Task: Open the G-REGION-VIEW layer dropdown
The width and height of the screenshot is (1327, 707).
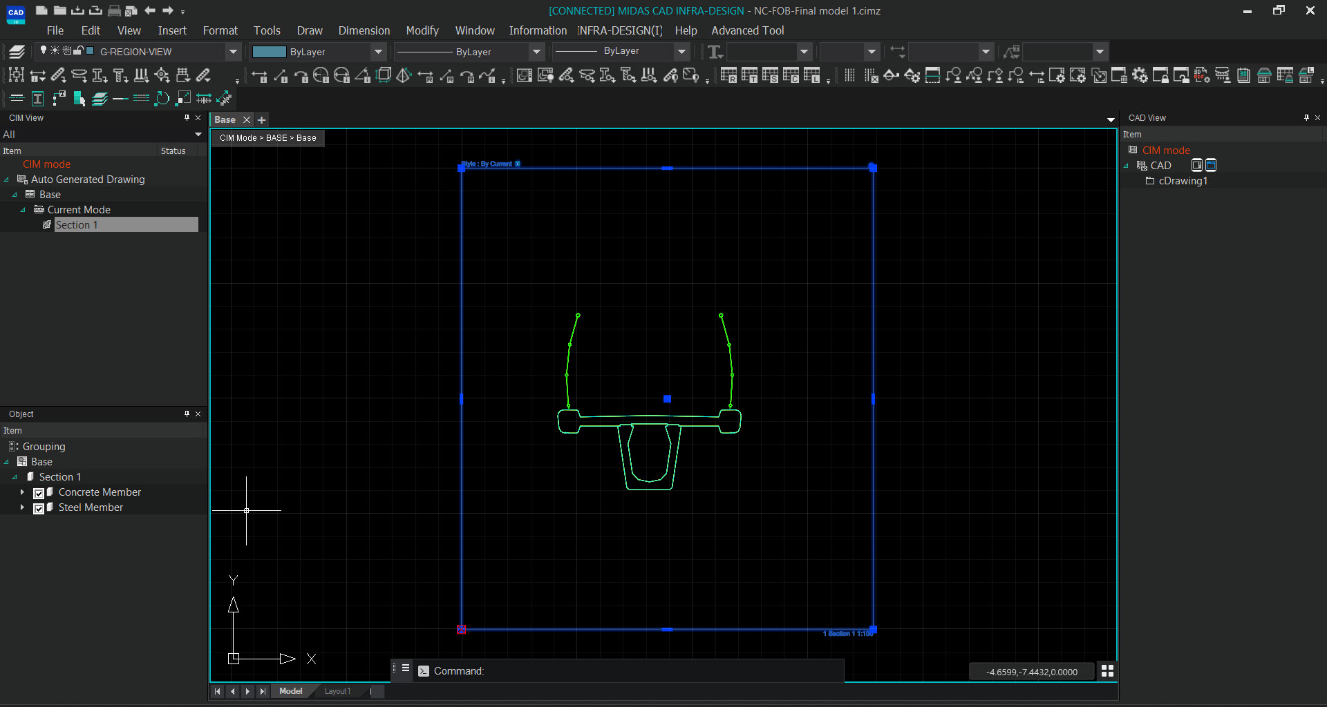Action: tap(233, 52)
